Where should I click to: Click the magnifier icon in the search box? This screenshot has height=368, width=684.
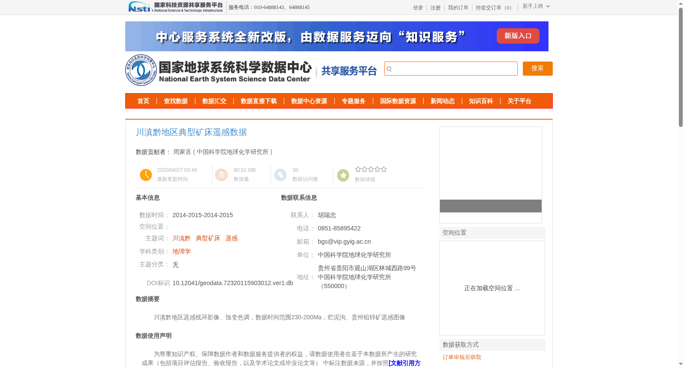click(389, 69)
